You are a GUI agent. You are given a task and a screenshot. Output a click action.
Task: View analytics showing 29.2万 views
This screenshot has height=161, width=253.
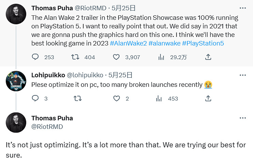coord(161,57)
